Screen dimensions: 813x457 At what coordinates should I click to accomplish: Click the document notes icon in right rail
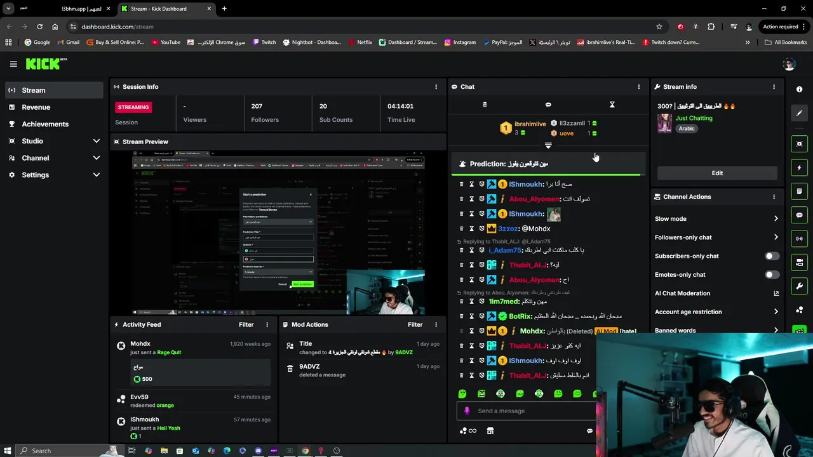(x=800, y=191)
